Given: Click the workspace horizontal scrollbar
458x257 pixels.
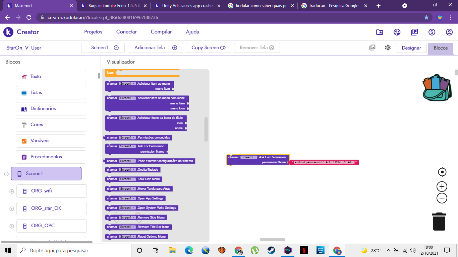Looking at the screenshot, I should [x=272, y=240].
